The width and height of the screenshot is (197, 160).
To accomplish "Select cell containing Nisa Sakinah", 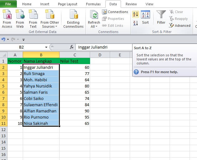I will (x=41, y=123).
